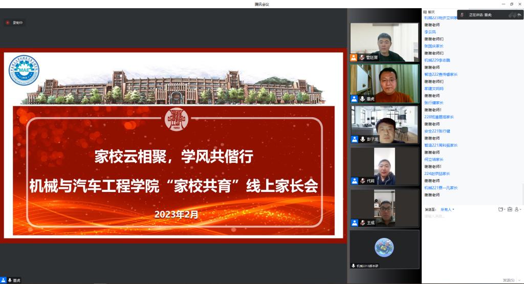This screenshot has width=524, height=284.
Task: Click the microphone icon next to 代莉
Action: (x=362, y=181)
